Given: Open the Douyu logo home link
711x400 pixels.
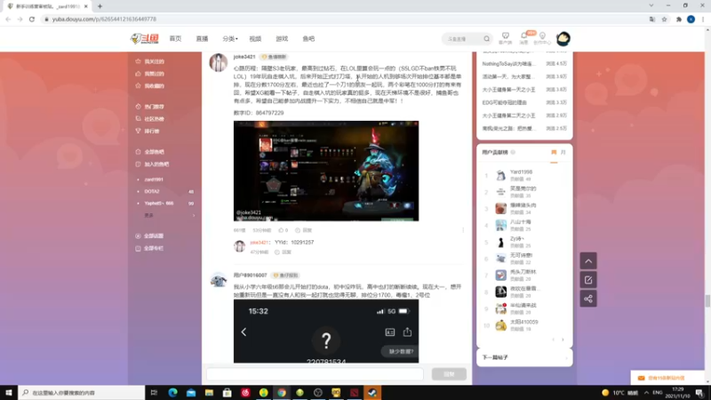Looking at the screenshot, I should 145,39.
